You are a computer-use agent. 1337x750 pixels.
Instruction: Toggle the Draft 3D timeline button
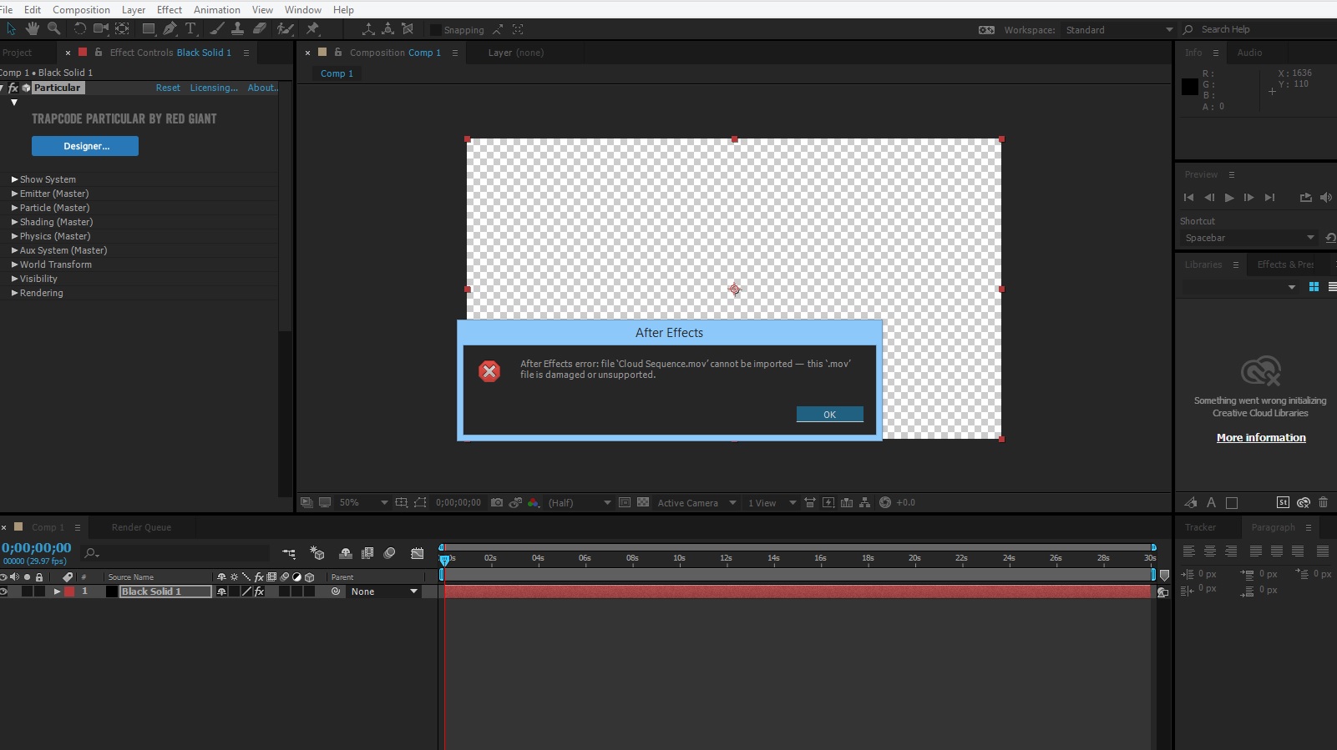[x=317, y=553]
